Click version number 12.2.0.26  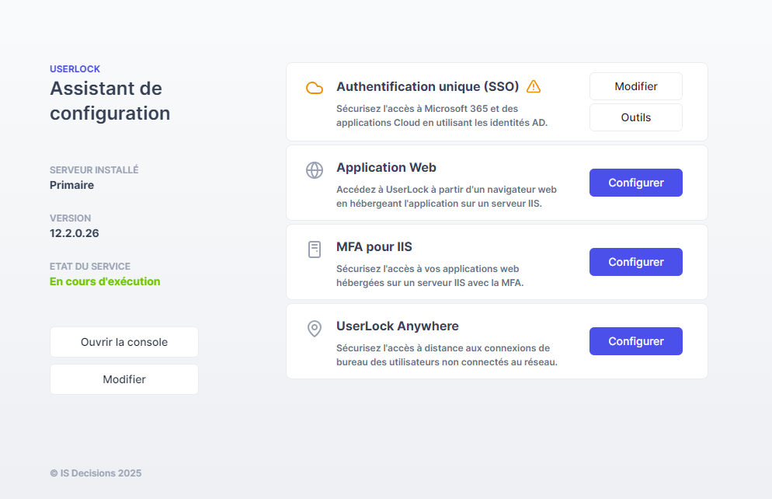(x=75, y=233)
